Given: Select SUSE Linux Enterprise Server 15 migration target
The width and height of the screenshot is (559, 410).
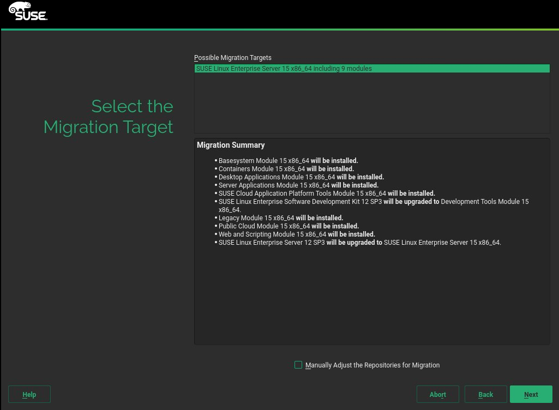Looking at the screenshot, I should 284,69.
